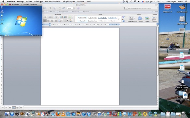Open the zoom percentage dropdown
This screenshot has width=190, height=118.
click(74, 8)
